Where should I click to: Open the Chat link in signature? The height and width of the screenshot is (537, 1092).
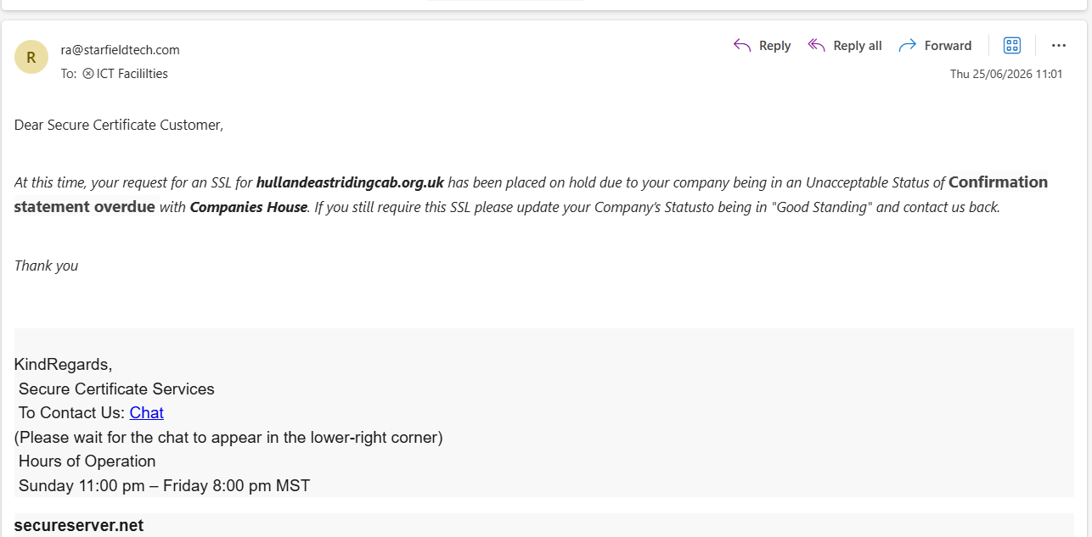pos(146,413)
